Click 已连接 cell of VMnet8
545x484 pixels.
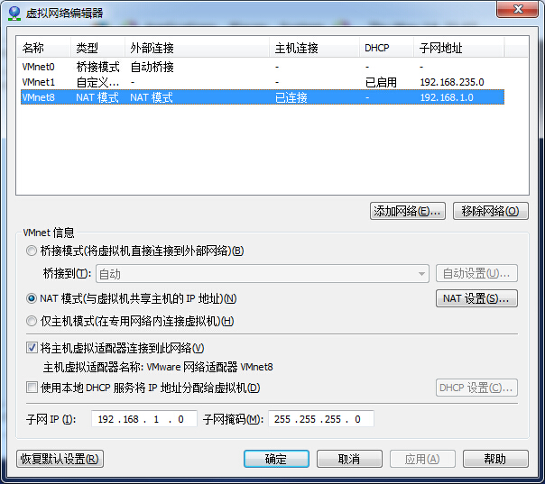coord(291,97)
